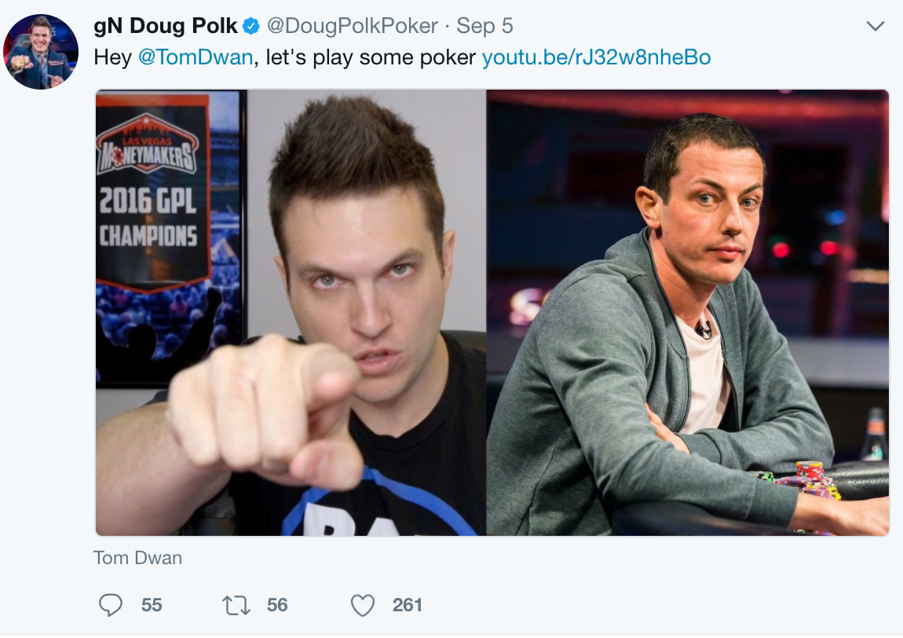Click the @DougPolkPoker handle
Image resolution: width=903 pixels, height=638 pixels.
pyautogui.click(x=352, y=26)
